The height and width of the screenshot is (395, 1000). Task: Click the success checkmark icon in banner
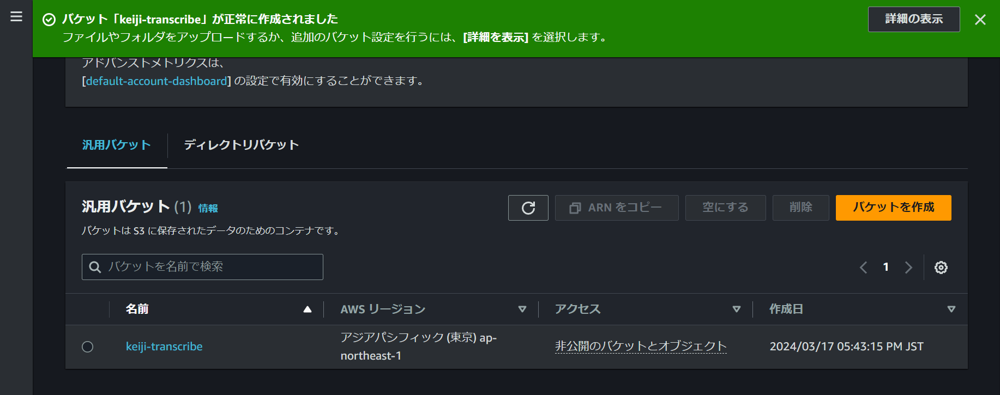click(x=49, y=20)
